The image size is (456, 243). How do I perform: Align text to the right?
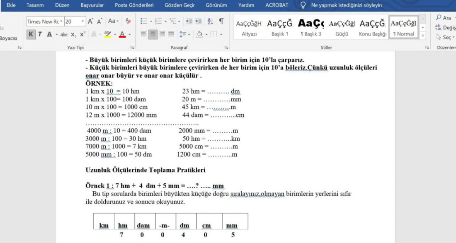[x=162, y=34]
